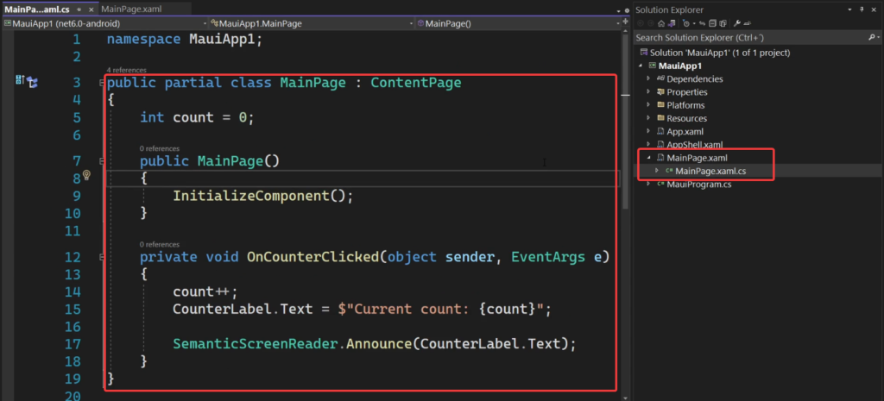The height and width of the screenshot is (401, 884).
Task: Click the Home icon in Solution Explorer toolbar
Action: click(661, 23)
